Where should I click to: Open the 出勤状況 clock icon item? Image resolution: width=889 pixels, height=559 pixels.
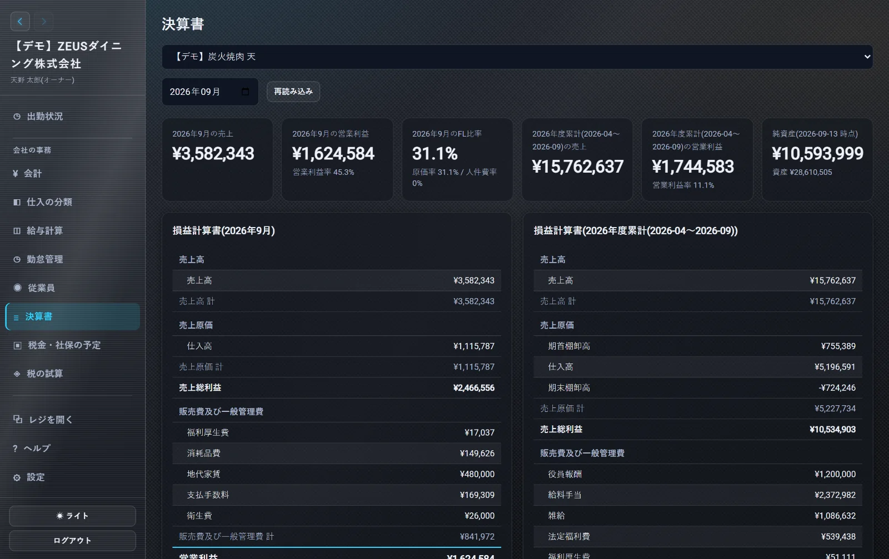(17, 117)
